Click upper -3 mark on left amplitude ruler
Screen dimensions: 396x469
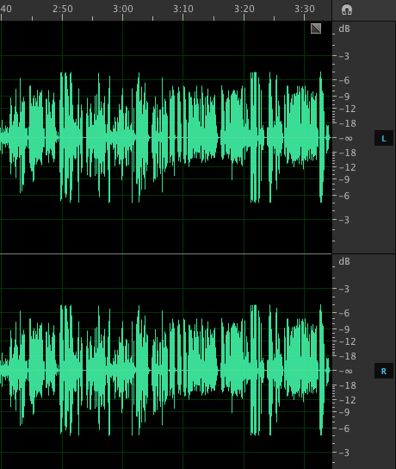coord(344,56)
